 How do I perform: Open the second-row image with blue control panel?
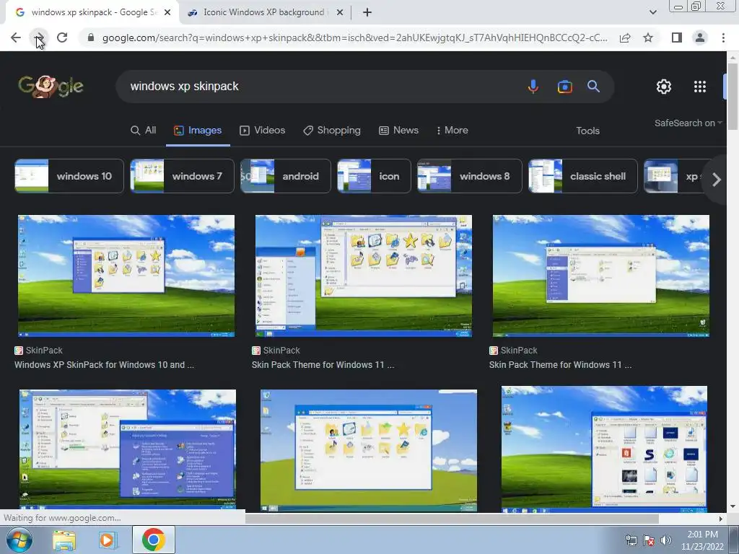pos(128,450)
